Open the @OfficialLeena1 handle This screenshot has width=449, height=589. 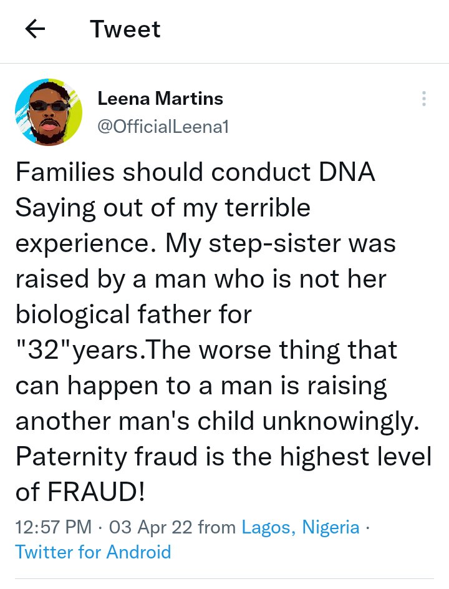click(163, 127)
